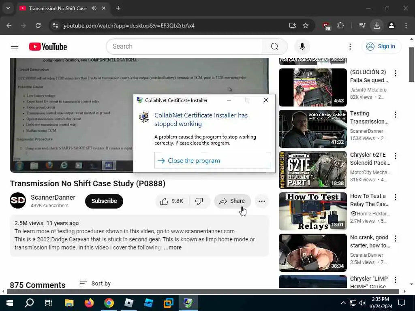The image size is (415, 311).
Task: Open more actions menu next to Share
Action: point(262,201)
